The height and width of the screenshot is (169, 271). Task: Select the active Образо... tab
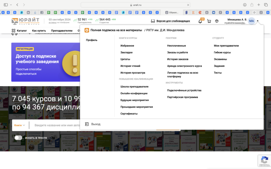point(172,13)
